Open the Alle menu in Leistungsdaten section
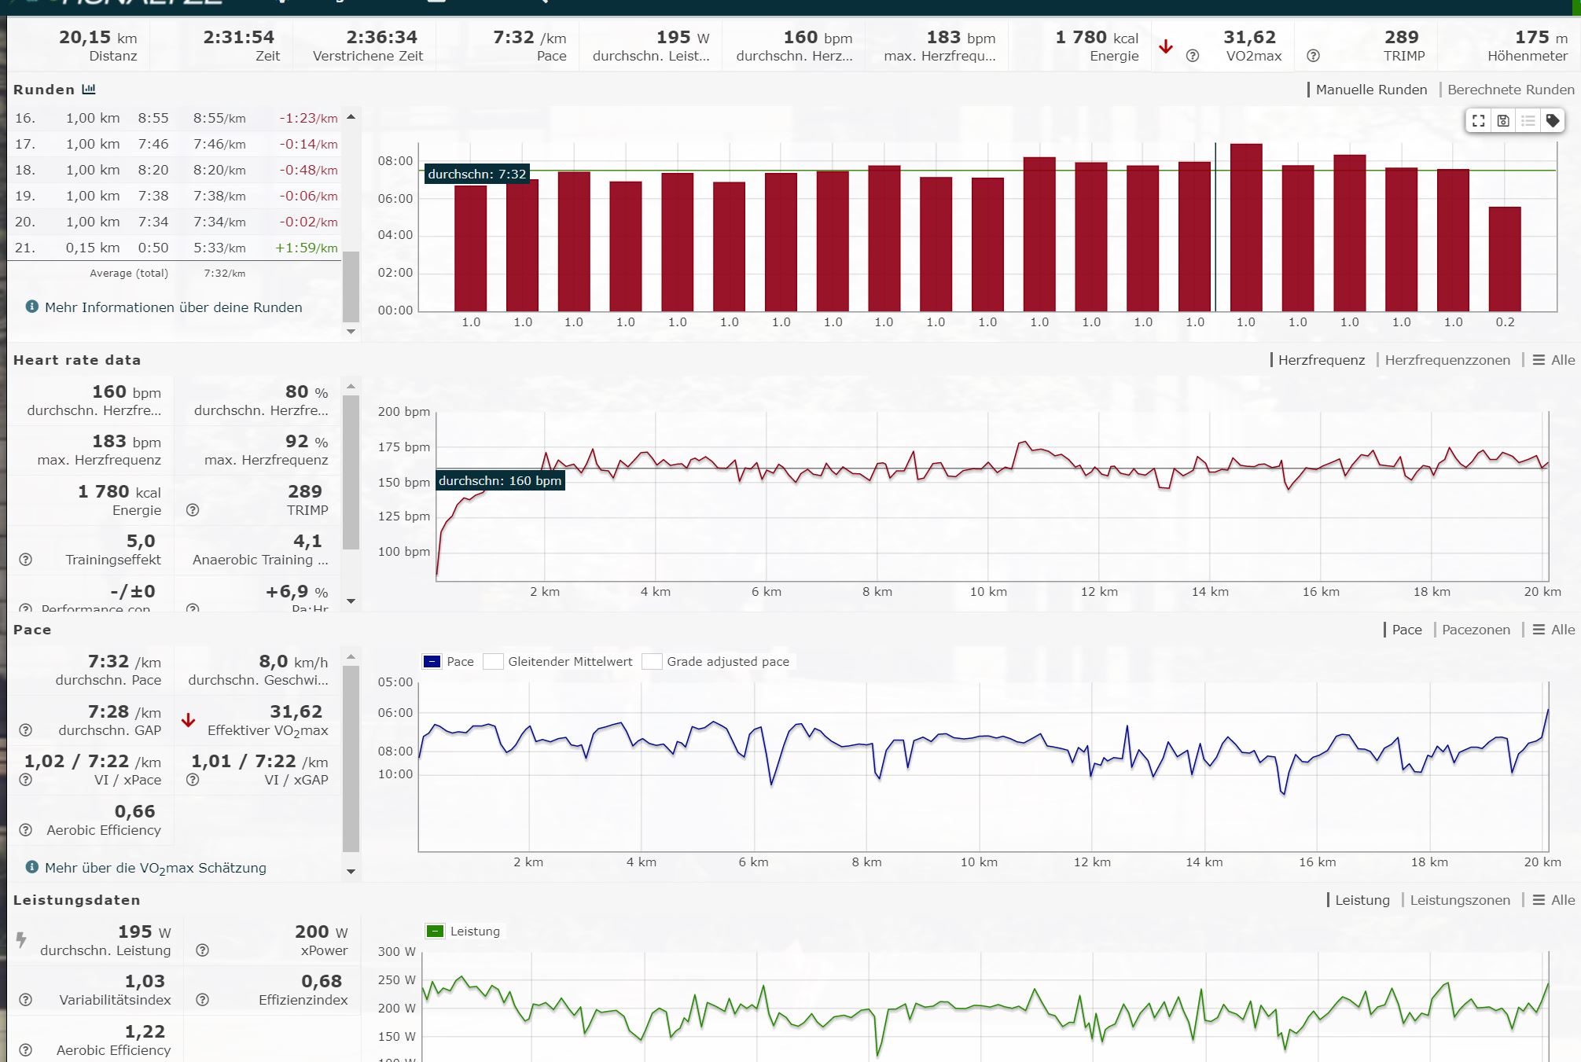The width and height of the screenshot is (1581, 1062). pyautogui.click(x=1554, y=900)
